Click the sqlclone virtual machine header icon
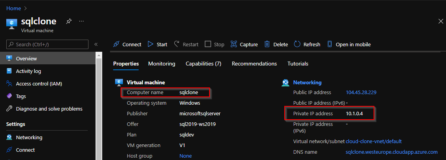The height and width of the screenshot is (160, 446). coord(12,24)
